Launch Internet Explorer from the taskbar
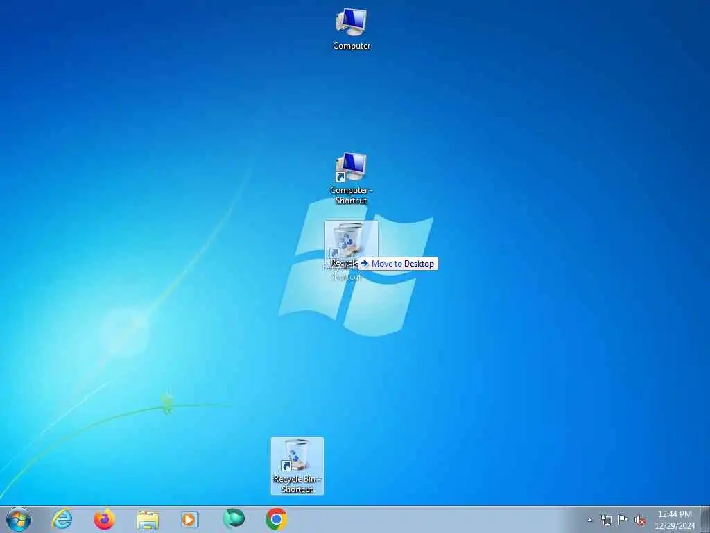This screenshot has width=710, height=533. click(x=62, y=519)
